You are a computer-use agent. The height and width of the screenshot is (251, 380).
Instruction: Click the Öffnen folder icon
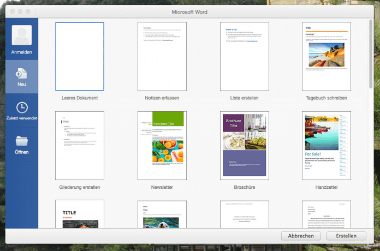(x=21, y=141)
